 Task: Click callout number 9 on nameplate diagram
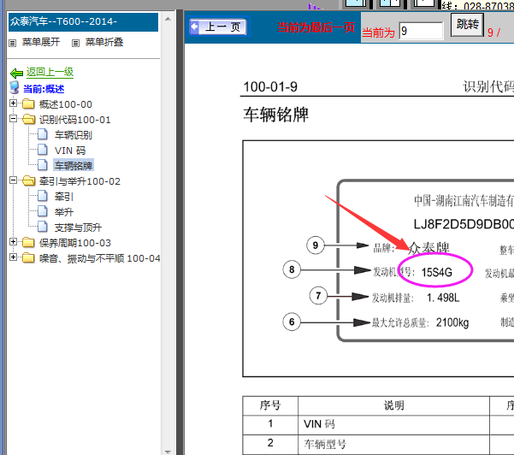tap(316, 245)
